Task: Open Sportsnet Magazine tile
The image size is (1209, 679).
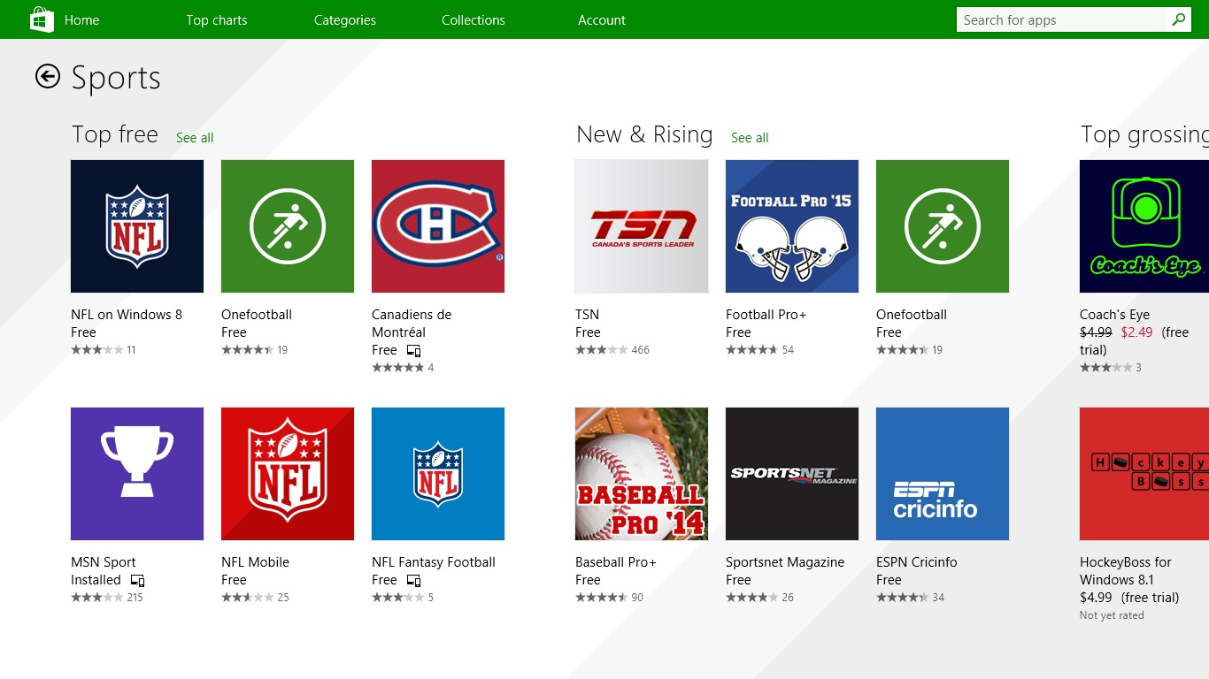Action: 792,474
